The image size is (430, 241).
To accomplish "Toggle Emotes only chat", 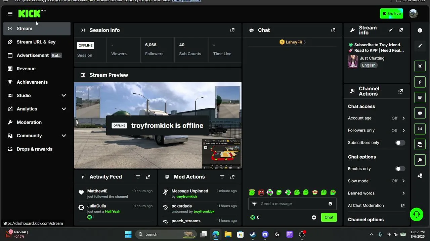I will [x=400, y=169].
